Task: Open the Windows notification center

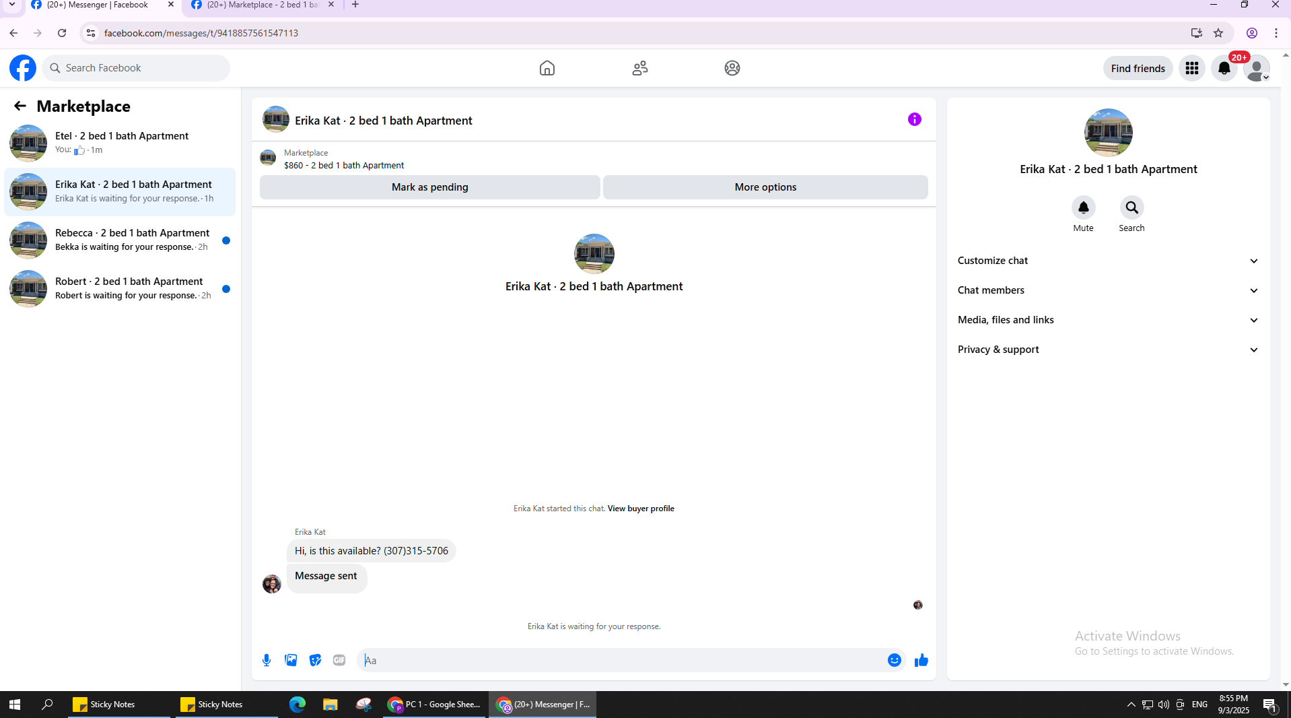Action: pyautogui.click(x=1269, y=705)
